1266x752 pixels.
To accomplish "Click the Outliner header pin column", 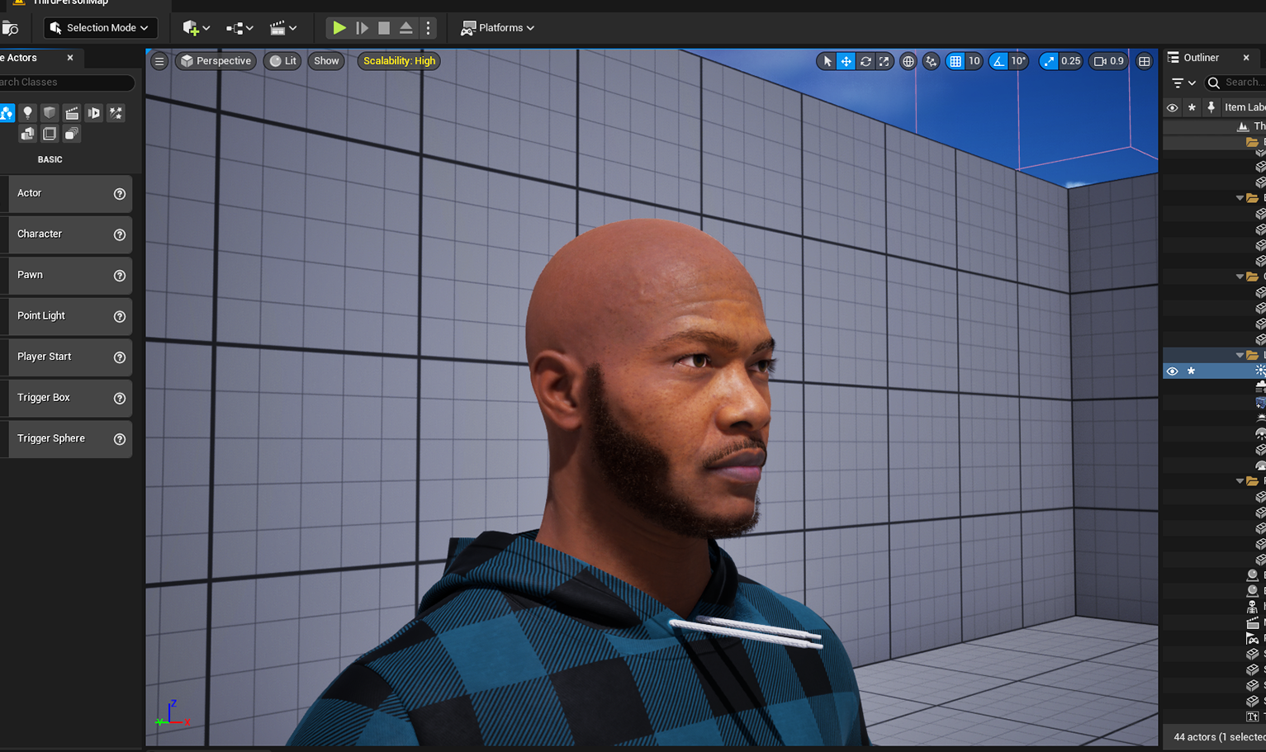I will 1211,107.
